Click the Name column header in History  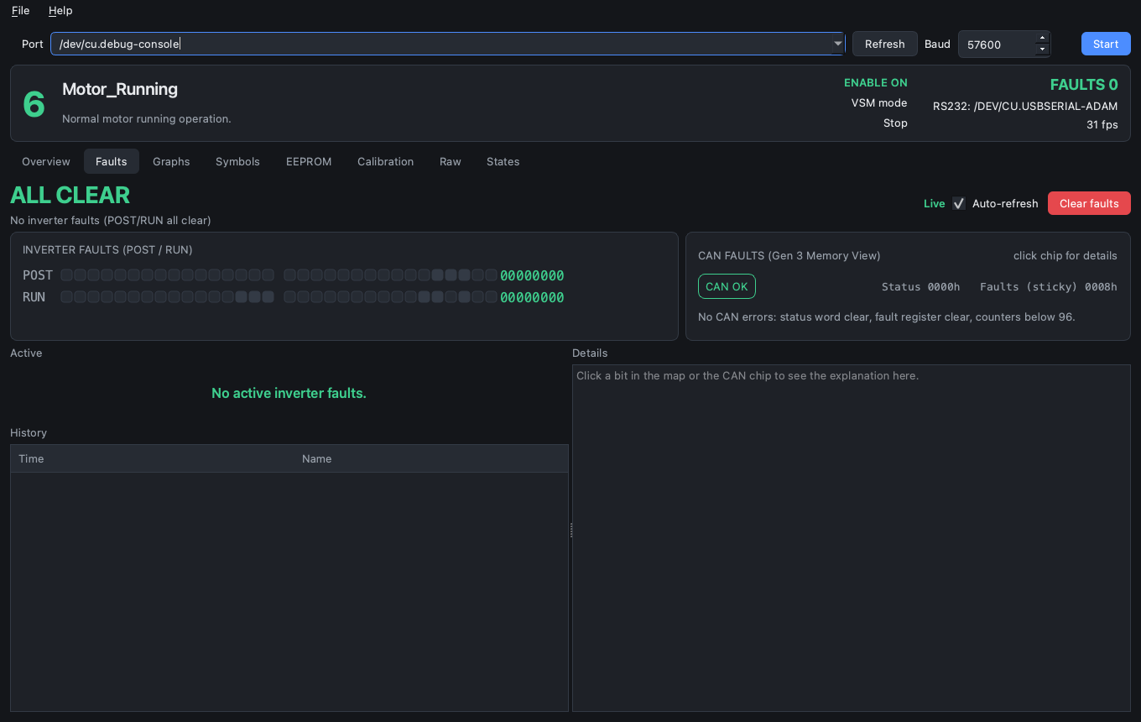tap(431, 458)
